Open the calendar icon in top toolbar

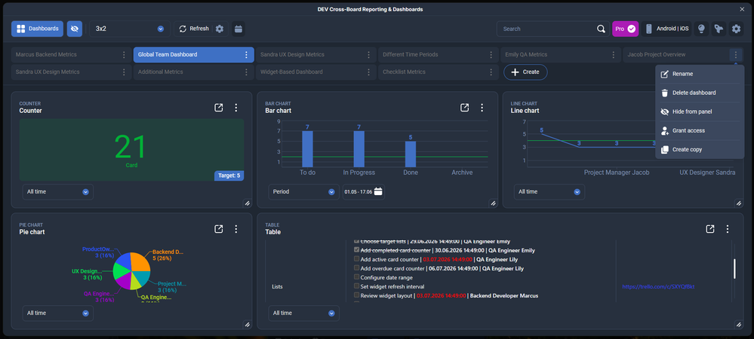pyautogui.click(x=238, y=29)
